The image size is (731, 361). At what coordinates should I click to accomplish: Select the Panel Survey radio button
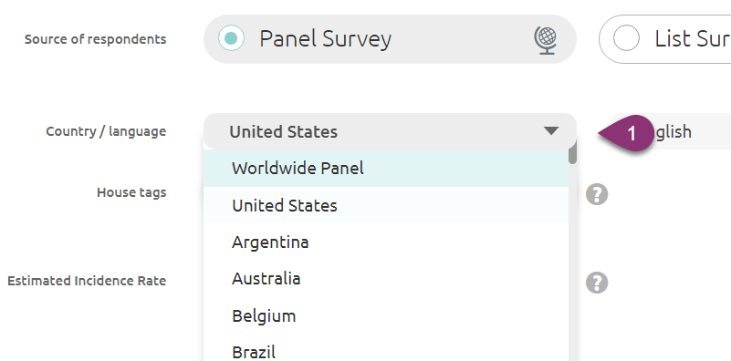click(x=231, y=37)
